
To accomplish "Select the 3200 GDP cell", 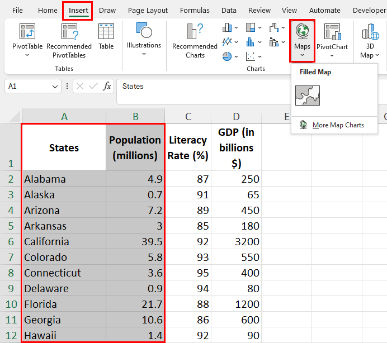I will [x=236, y=241].
